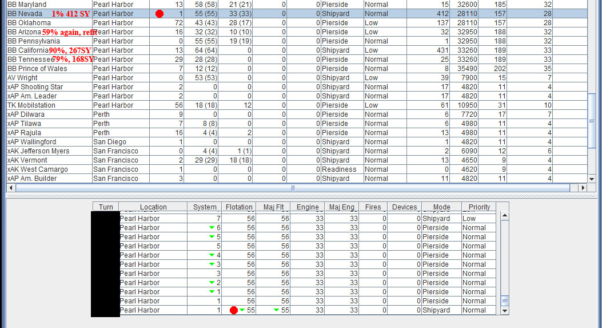Click red damage marker in BB Nevada row
The image size is (602, 328).
click(160, 14)
